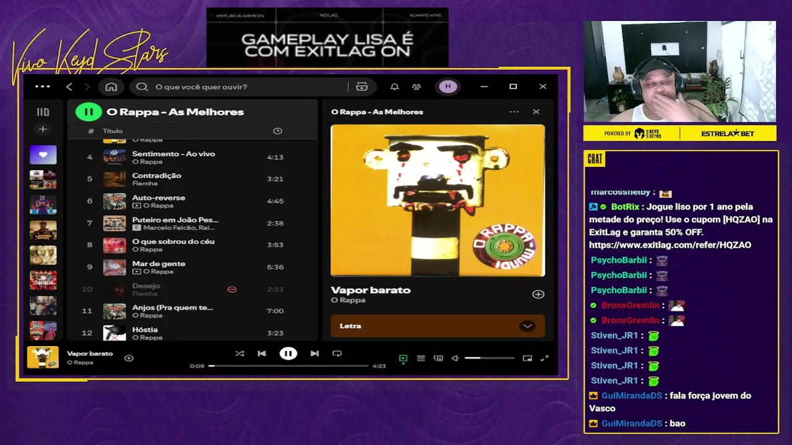Open Friend Activity icon
792x445 pixels.
pos(416,87)
